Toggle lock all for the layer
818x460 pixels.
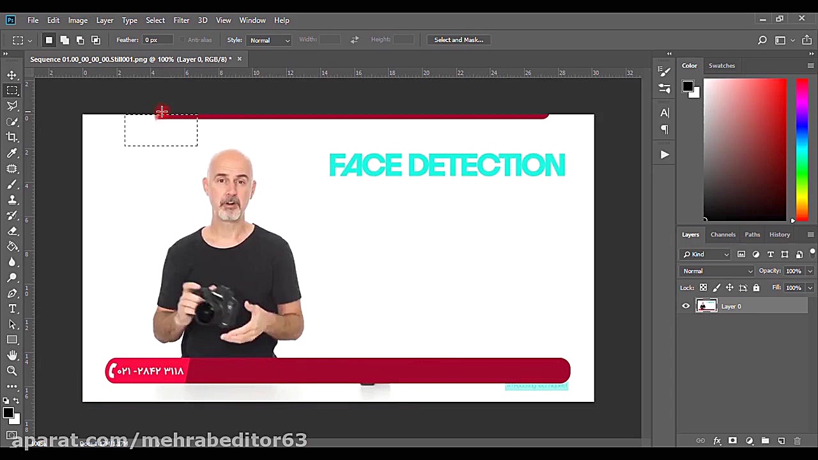coord(757,287)
